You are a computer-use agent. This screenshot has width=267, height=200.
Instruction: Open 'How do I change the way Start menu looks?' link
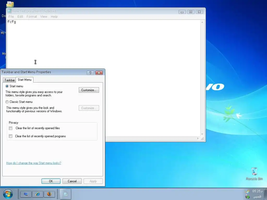pyautogui.click(x=34, y=163)
